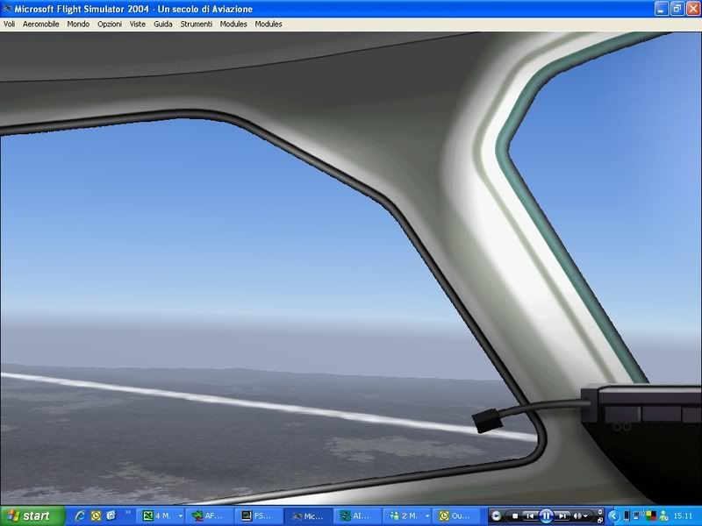This screenshot has height=526, width=702.
Task: Switch to the AF... taskbar window
Action: point(210,515)
